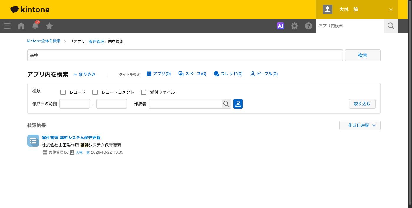Click the kintone logo
Viewport: 412px width, 208px height.
point(30,9)
